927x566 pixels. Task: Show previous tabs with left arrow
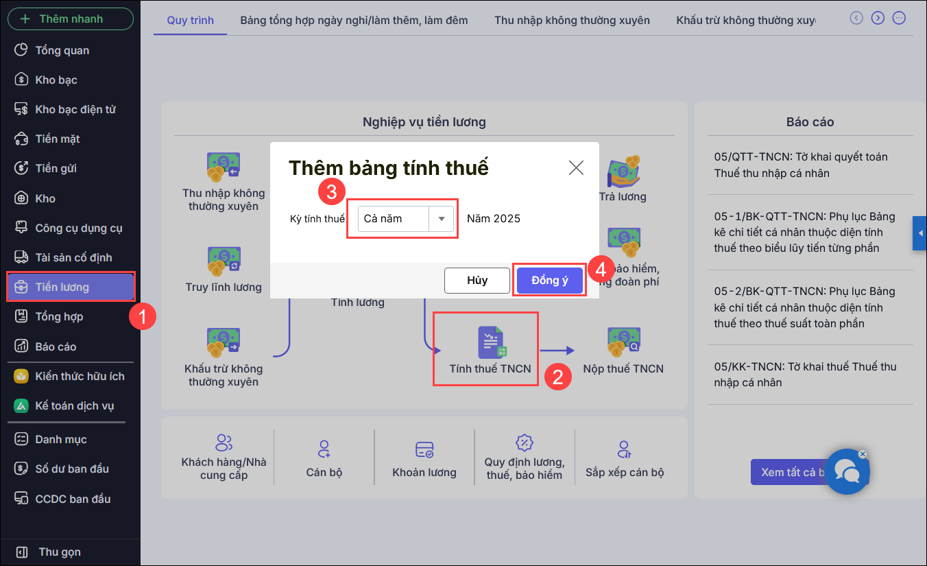[x=856, y=18]
